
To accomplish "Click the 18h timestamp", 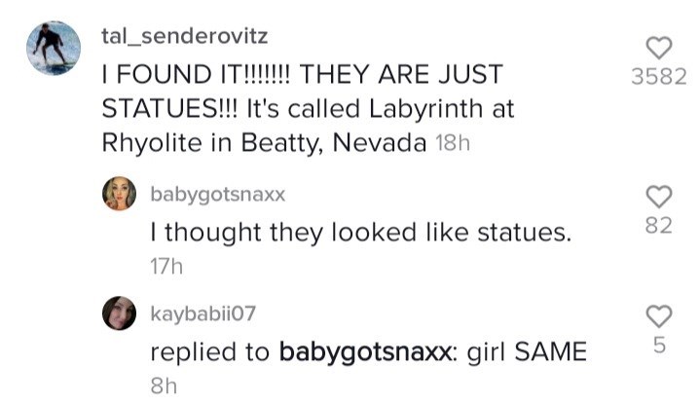I will tap(453, 144).
